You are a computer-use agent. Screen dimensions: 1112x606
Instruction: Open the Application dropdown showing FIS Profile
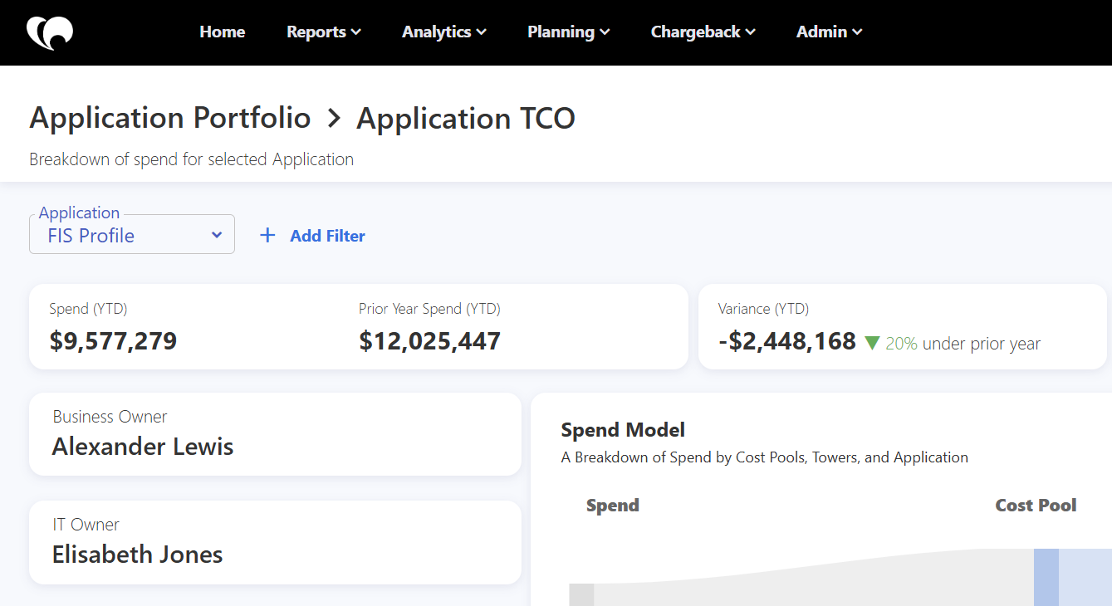[x=132, y=235]
